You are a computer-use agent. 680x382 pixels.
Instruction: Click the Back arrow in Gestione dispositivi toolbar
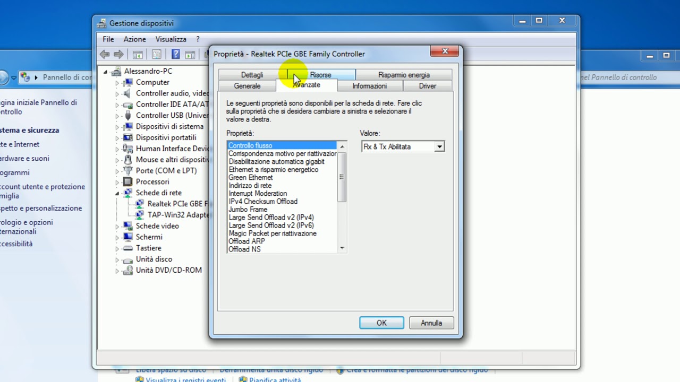105,54
